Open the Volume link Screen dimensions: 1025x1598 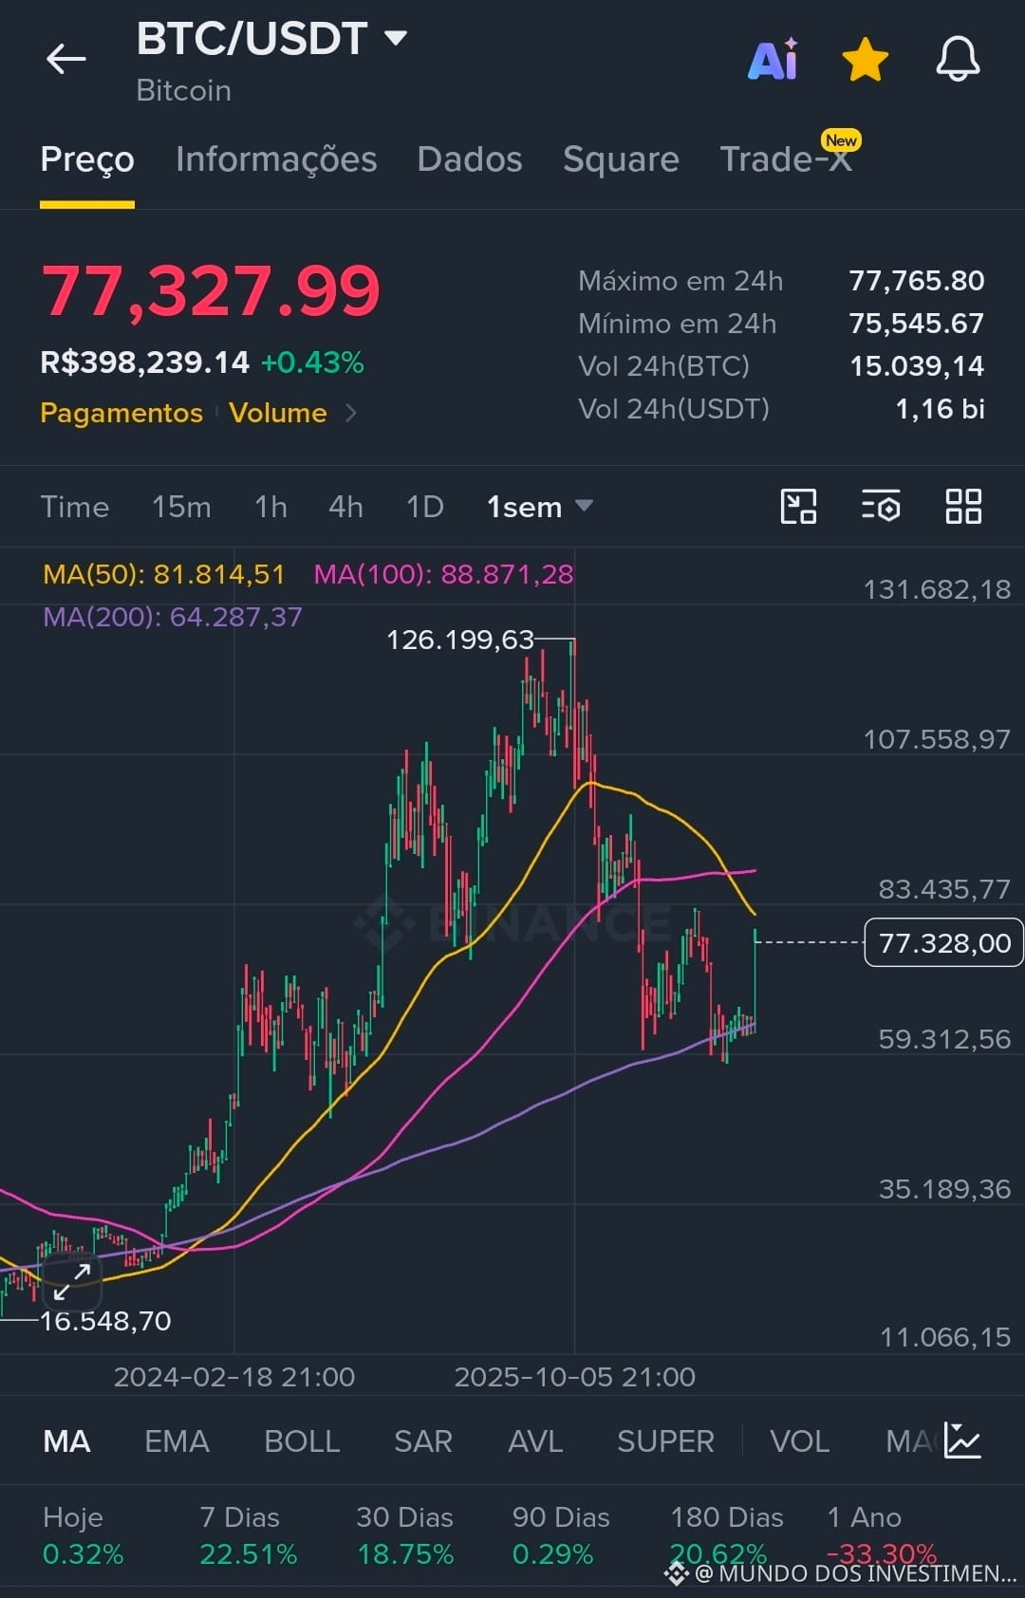tap(277, 413)
